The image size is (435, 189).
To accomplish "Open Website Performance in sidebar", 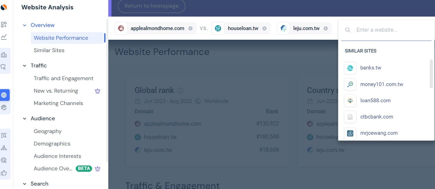I will pyautogui.click(x=67, y=38).
